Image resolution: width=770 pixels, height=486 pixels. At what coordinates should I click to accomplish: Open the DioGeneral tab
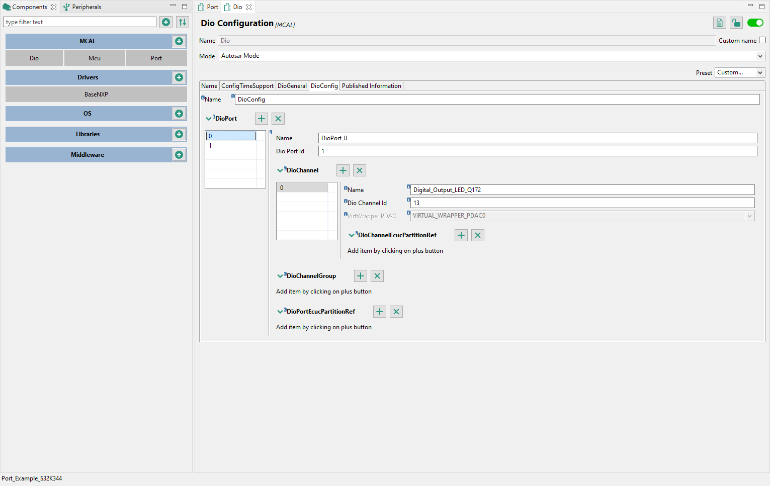292,85
